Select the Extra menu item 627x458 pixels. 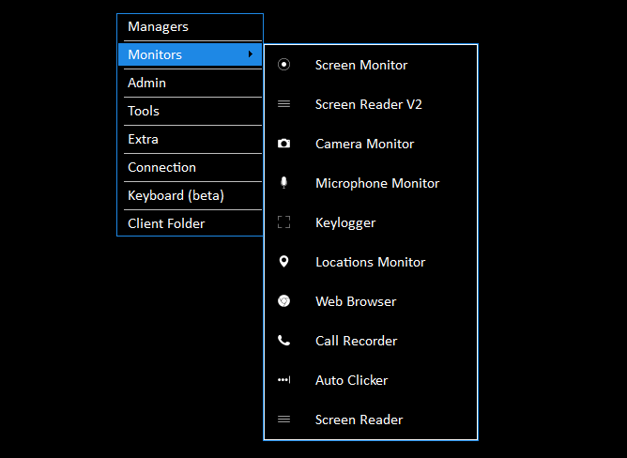click(x=143, y=139)
